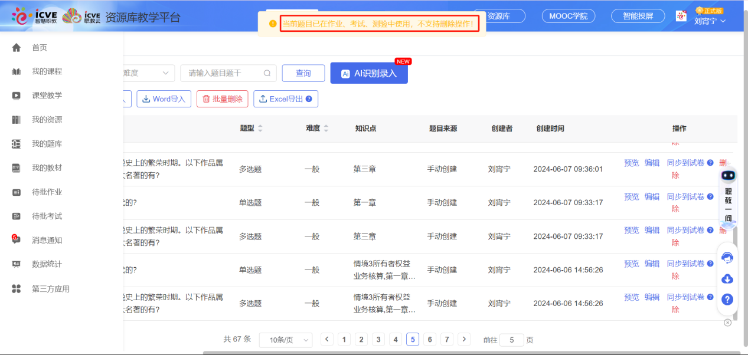Screen dimensions: 748x355
Task: Open the MOOC学院 top navigation item
Action: pyautogui.click(x=568, y=16)
